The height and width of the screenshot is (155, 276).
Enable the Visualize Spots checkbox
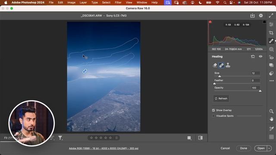pos(213,116)
